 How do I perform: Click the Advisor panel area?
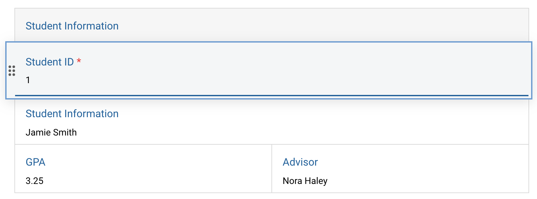(393, 170)
